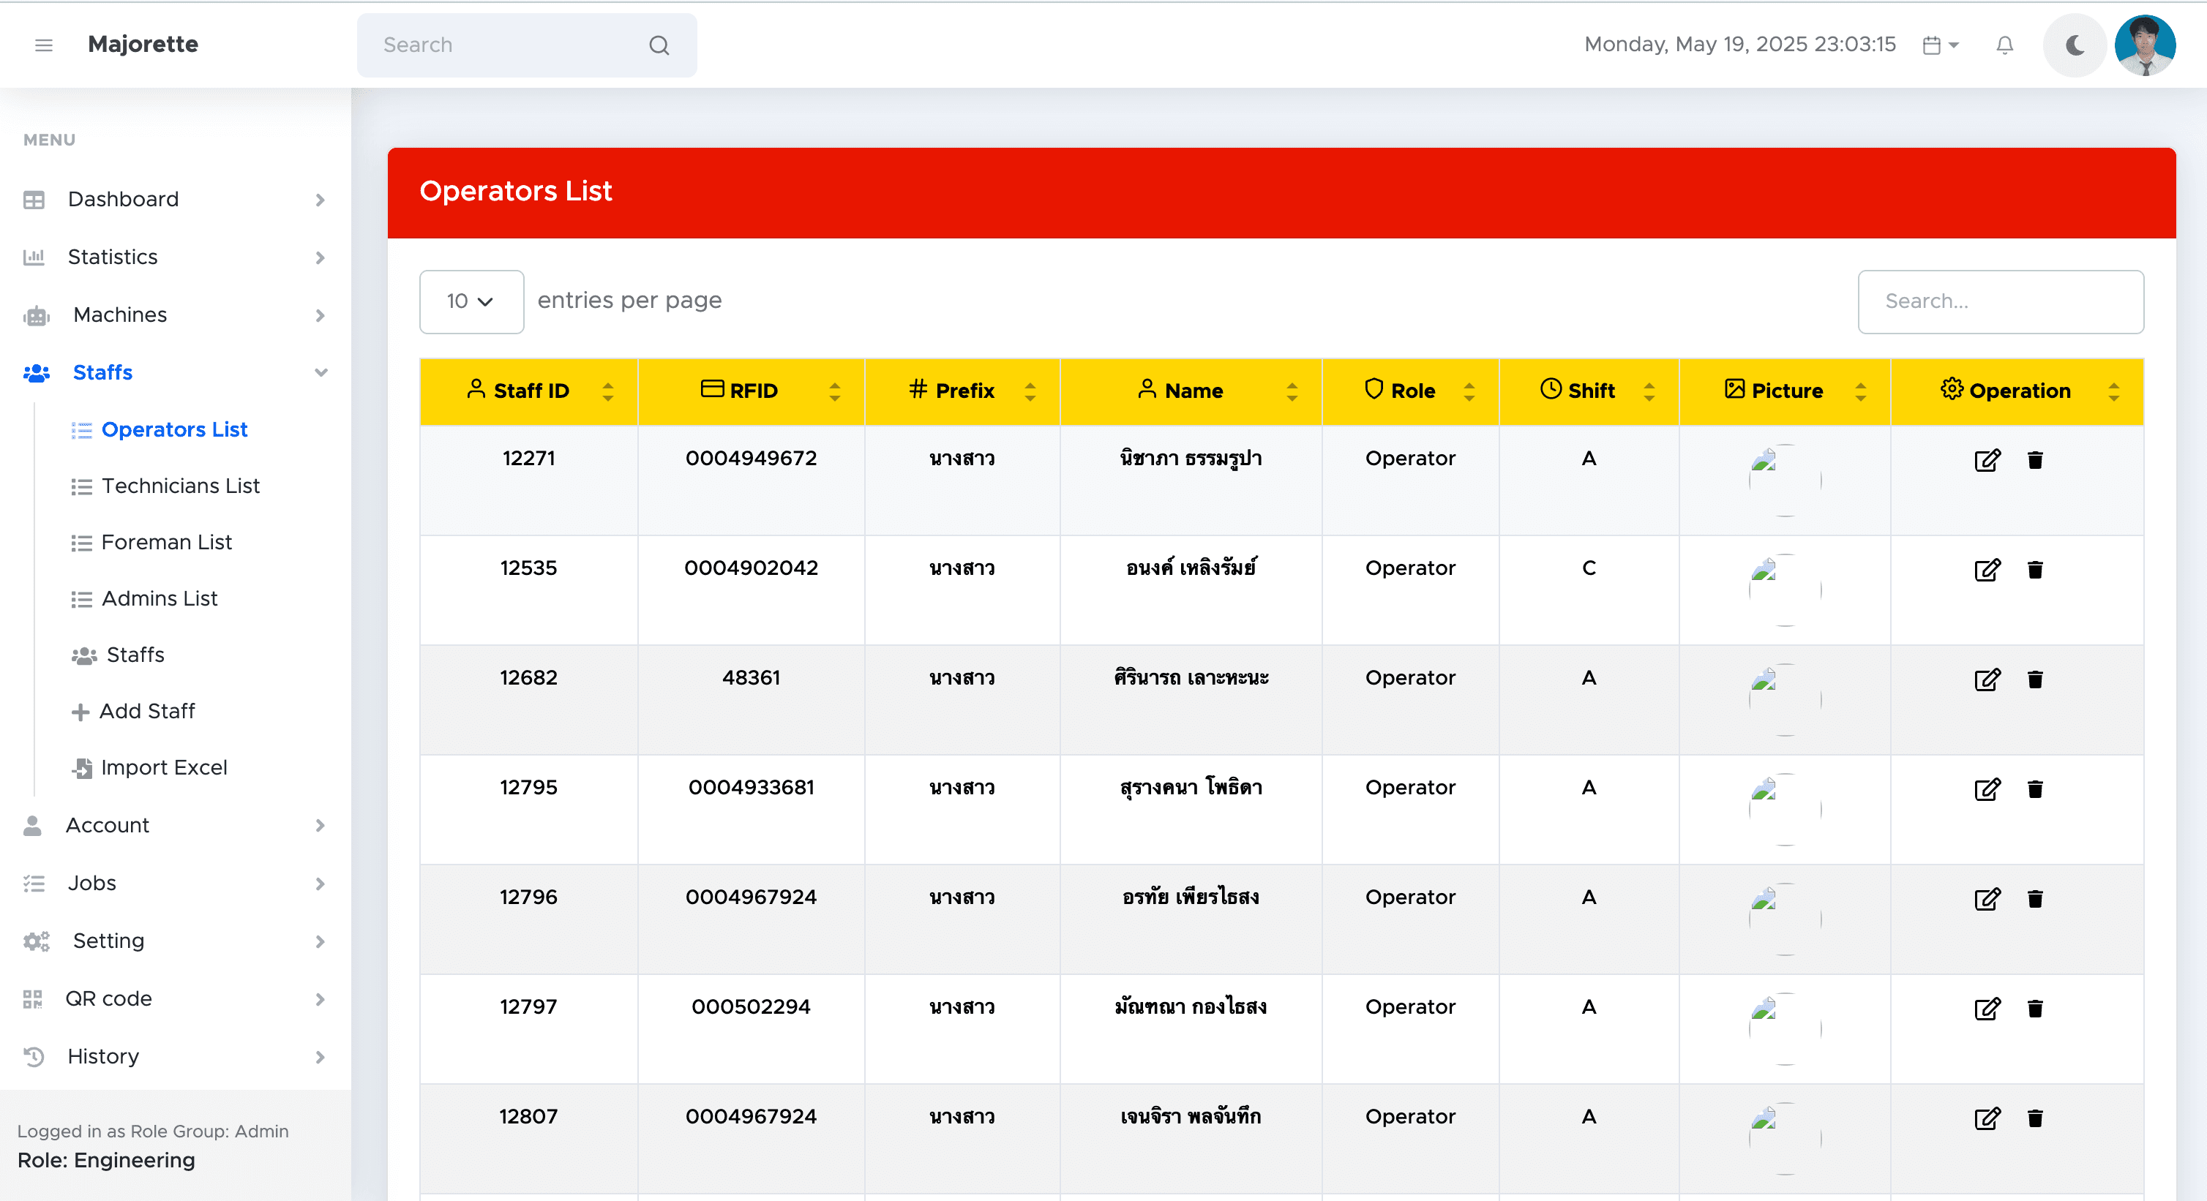Screen dimensions: 2207x1201
Task: Click edit icon for staff 12796
Action: [1987, 899]
